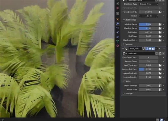Unlink the main_fern node group
This screenshot has width=168, height=121.
(x=163, y=53)
